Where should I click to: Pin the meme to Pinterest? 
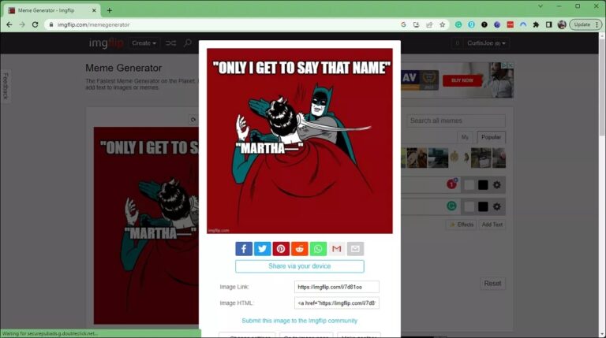tap(281, 249)
